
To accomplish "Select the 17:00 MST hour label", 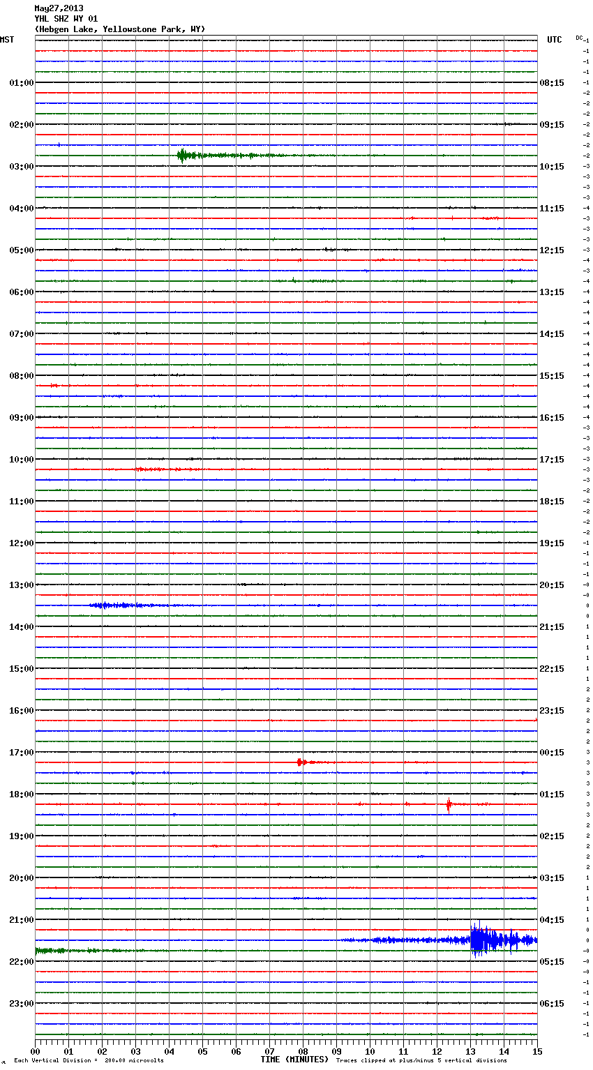I will point(21,753).
